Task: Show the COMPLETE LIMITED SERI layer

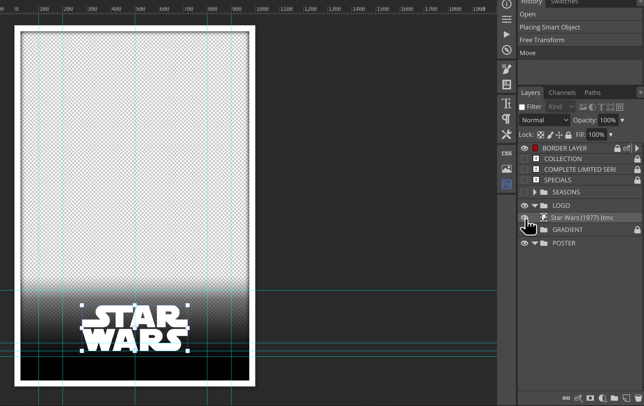Action: click(525, 169)
